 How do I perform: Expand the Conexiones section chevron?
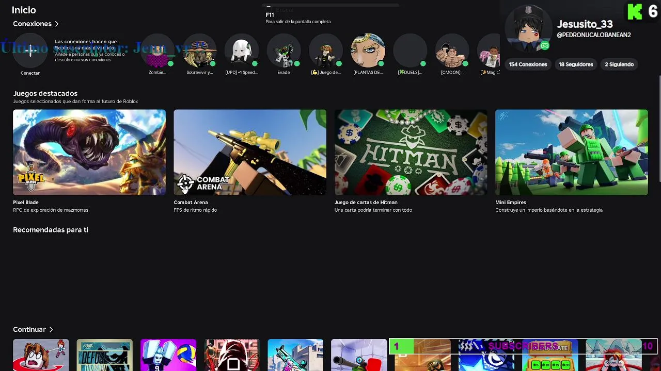(x=57, y=24)
